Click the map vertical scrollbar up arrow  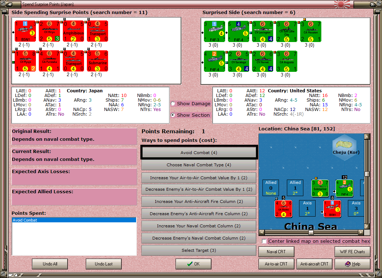(x=367, y=136)
